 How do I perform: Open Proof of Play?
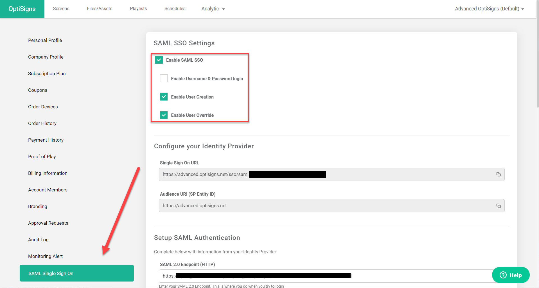coord(42,157)
